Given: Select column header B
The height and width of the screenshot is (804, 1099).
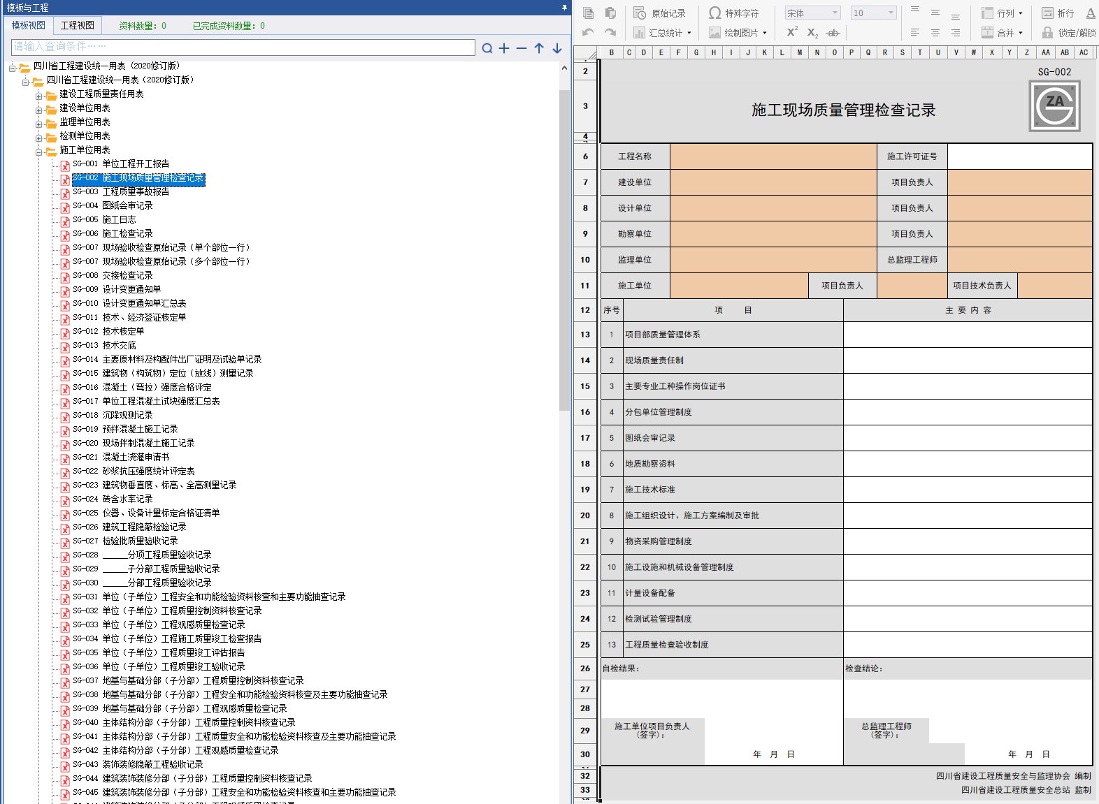Looking at the screenshot, I should click(612, 52).
